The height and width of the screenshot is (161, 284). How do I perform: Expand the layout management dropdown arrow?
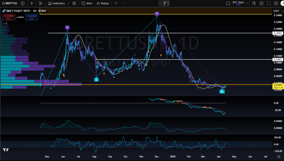[x=247, y=3]
